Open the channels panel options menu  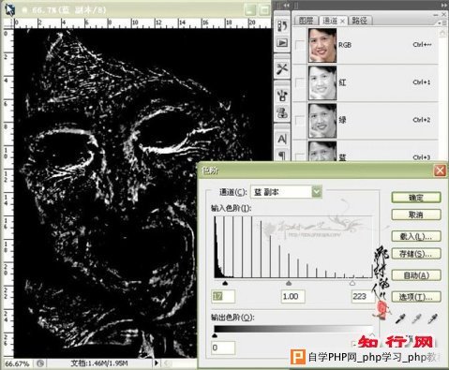[442, 23]
